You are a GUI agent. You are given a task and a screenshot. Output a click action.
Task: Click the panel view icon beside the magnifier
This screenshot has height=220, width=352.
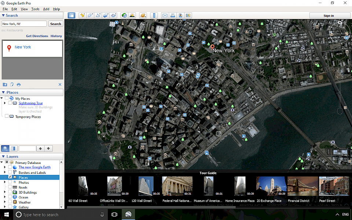point(13,148)
